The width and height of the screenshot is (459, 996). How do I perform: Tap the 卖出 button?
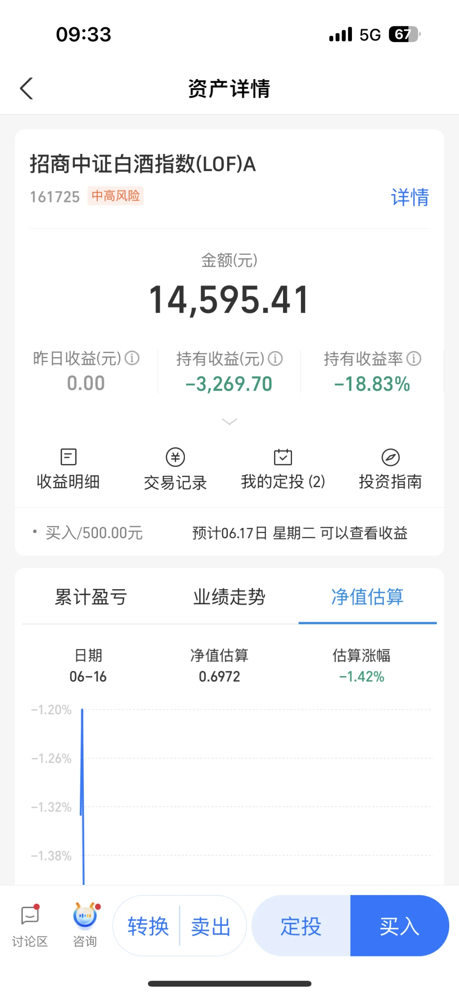pyautogui.click(x=211, y=926)
